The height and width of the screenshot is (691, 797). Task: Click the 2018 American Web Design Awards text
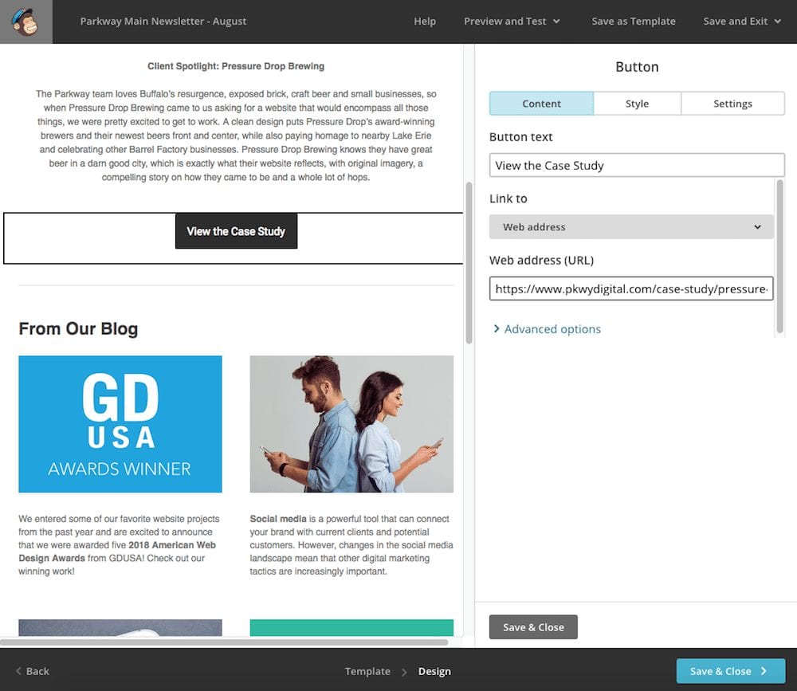coord(117,552)
